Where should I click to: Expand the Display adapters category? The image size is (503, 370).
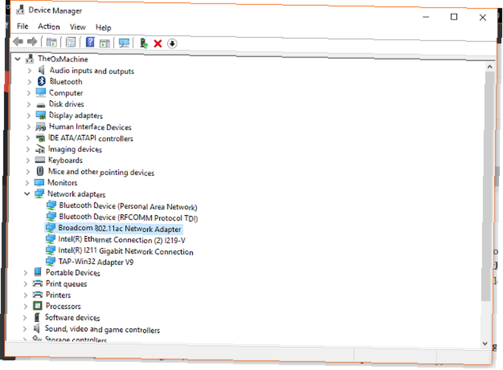(29, 116)
